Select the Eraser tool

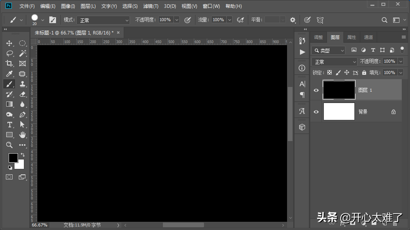tap(22, 94)
